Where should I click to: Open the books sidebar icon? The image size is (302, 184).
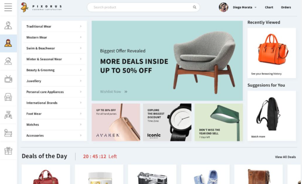point(8,133)
